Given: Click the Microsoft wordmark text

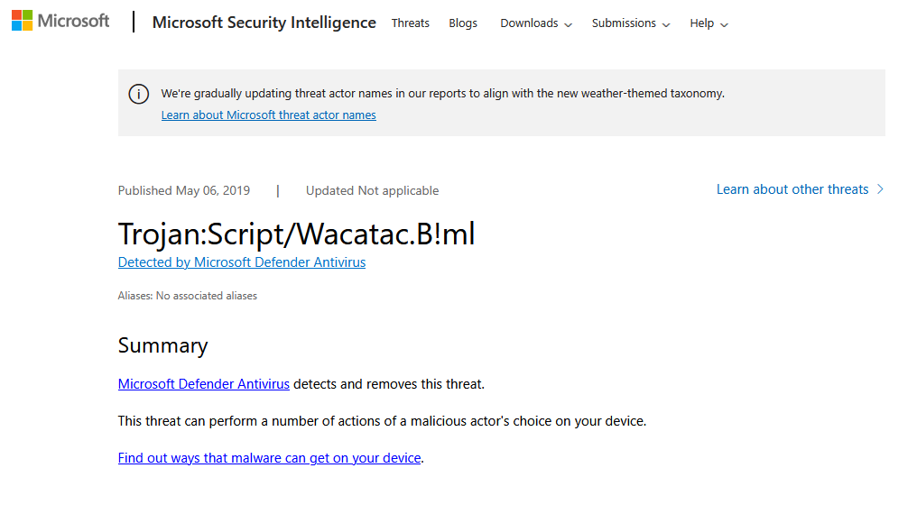Looking at the screenshot, I should point(73,21).
